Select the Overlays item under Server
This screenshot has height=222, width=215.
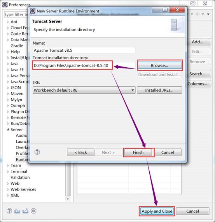[x=22, y=147]
